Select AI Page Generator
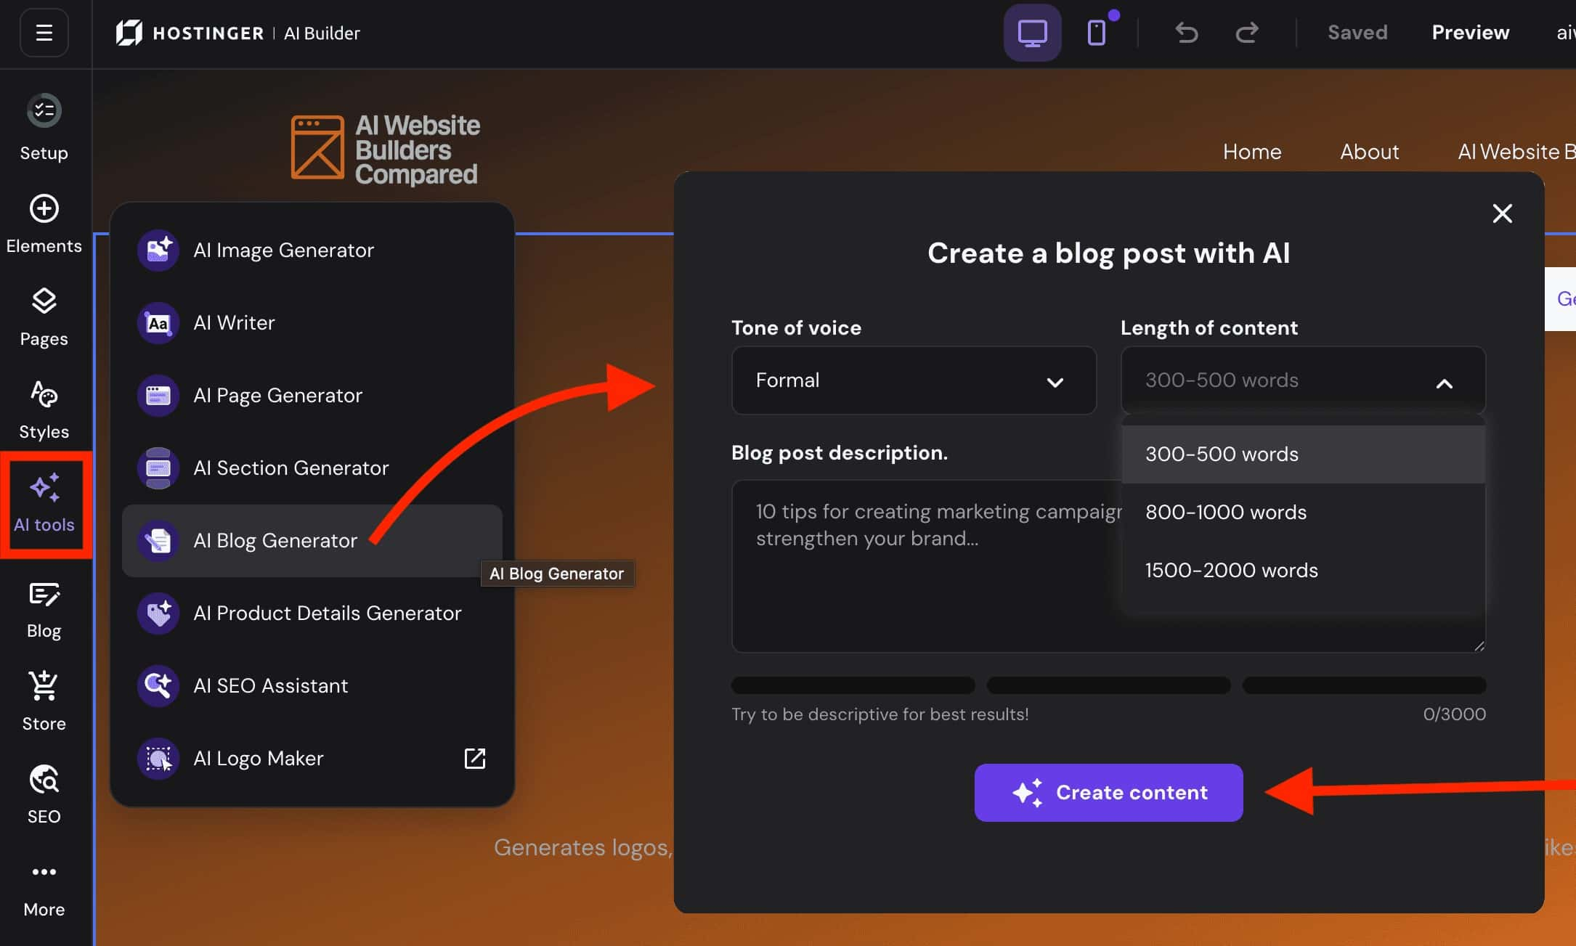Image resolution: width=1576 pixels, height=946 pixels. (x=312, y=396)
